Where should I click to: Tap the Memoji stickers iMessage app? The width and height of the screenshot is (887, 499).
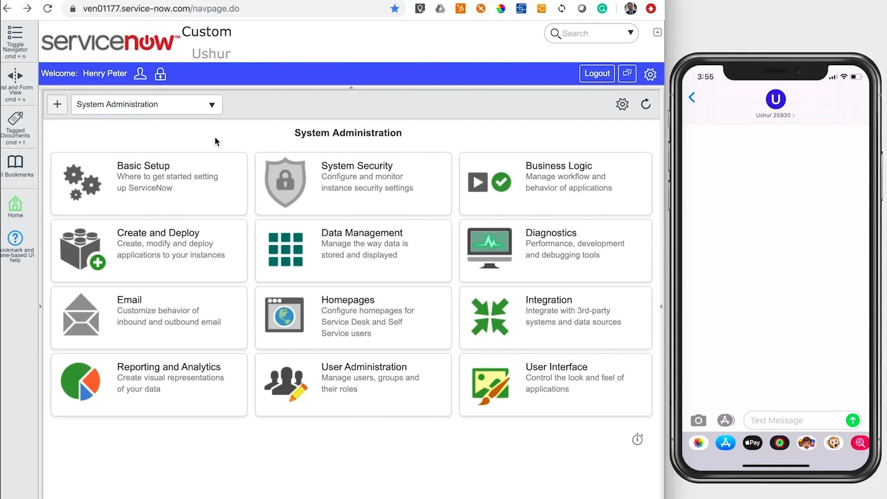click(x=807, y=443)
